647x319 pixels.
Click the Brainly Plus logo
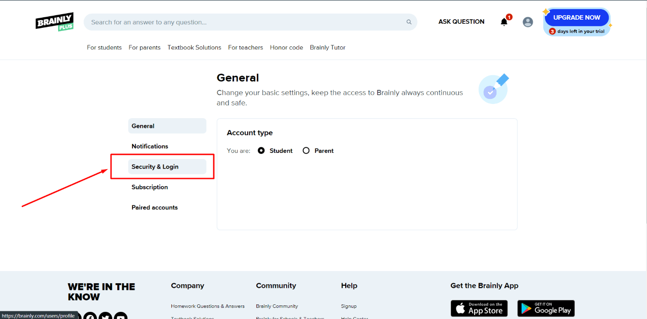click(55, 22)
